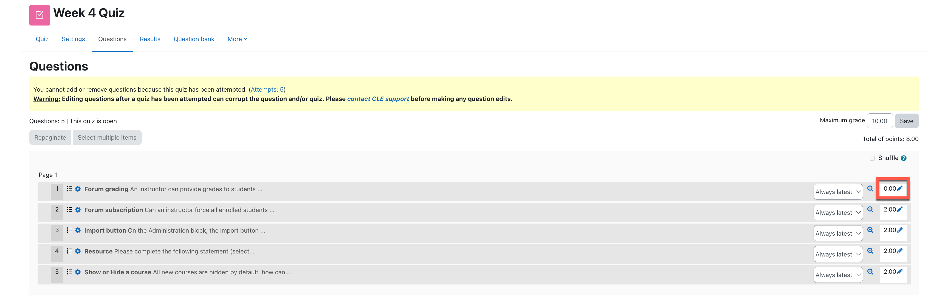Edit the 0.00 grade pencil for question 1

[x=900, y=188]
